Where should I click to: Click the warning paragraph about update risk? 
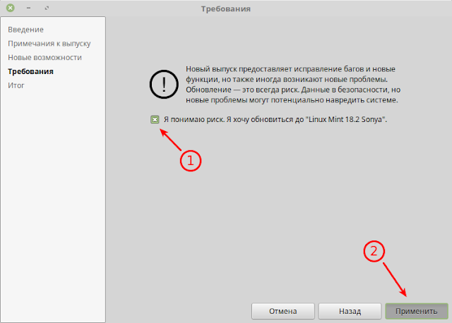tap(293, 85)
